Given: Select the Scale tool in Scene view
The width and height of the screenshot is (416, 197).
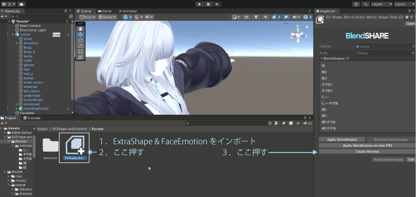Looking at the screenshot, I should coord(80,46).
